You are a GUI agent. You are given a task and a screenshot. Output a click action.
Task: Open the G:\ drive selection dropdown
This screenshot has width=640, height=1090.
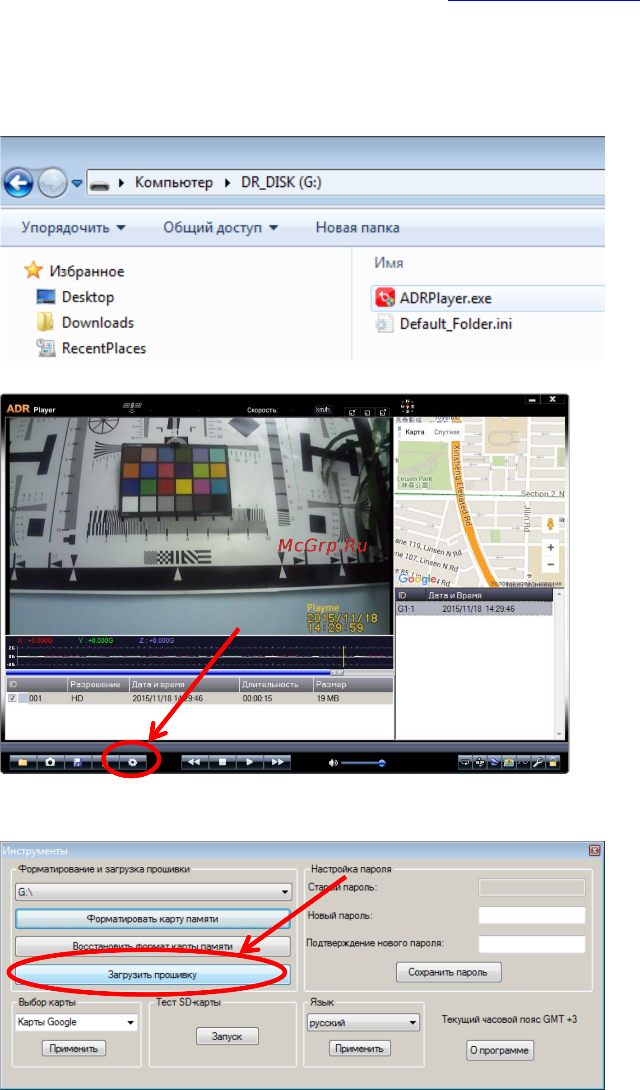pyautogui.click(x=153, y=892)
